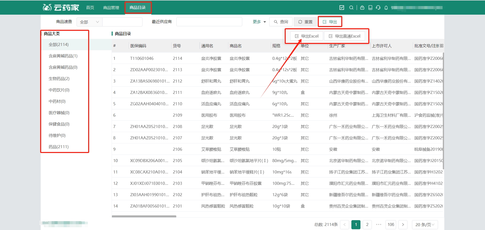Jump forward via pagination ellipsis

pyautogui.click(x=379, y=224)
